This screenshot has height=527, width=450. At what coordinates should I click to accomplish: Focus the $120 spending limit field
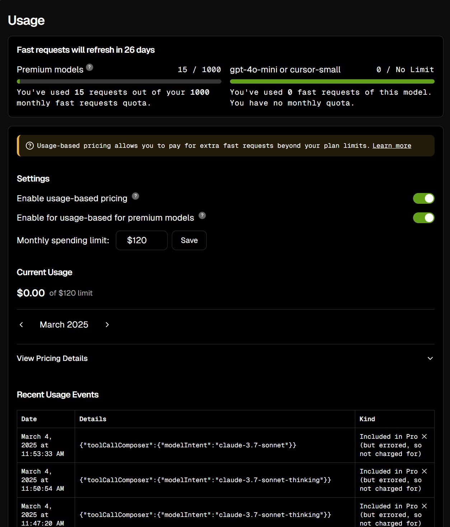(x=142, y=240)
